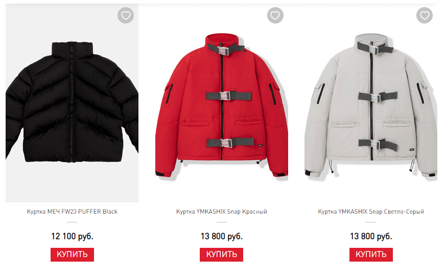This screenshot has width=446, height=279.
Task: Click the heart icon on the light-gray jacket
Action: click(x=425, y=15)
